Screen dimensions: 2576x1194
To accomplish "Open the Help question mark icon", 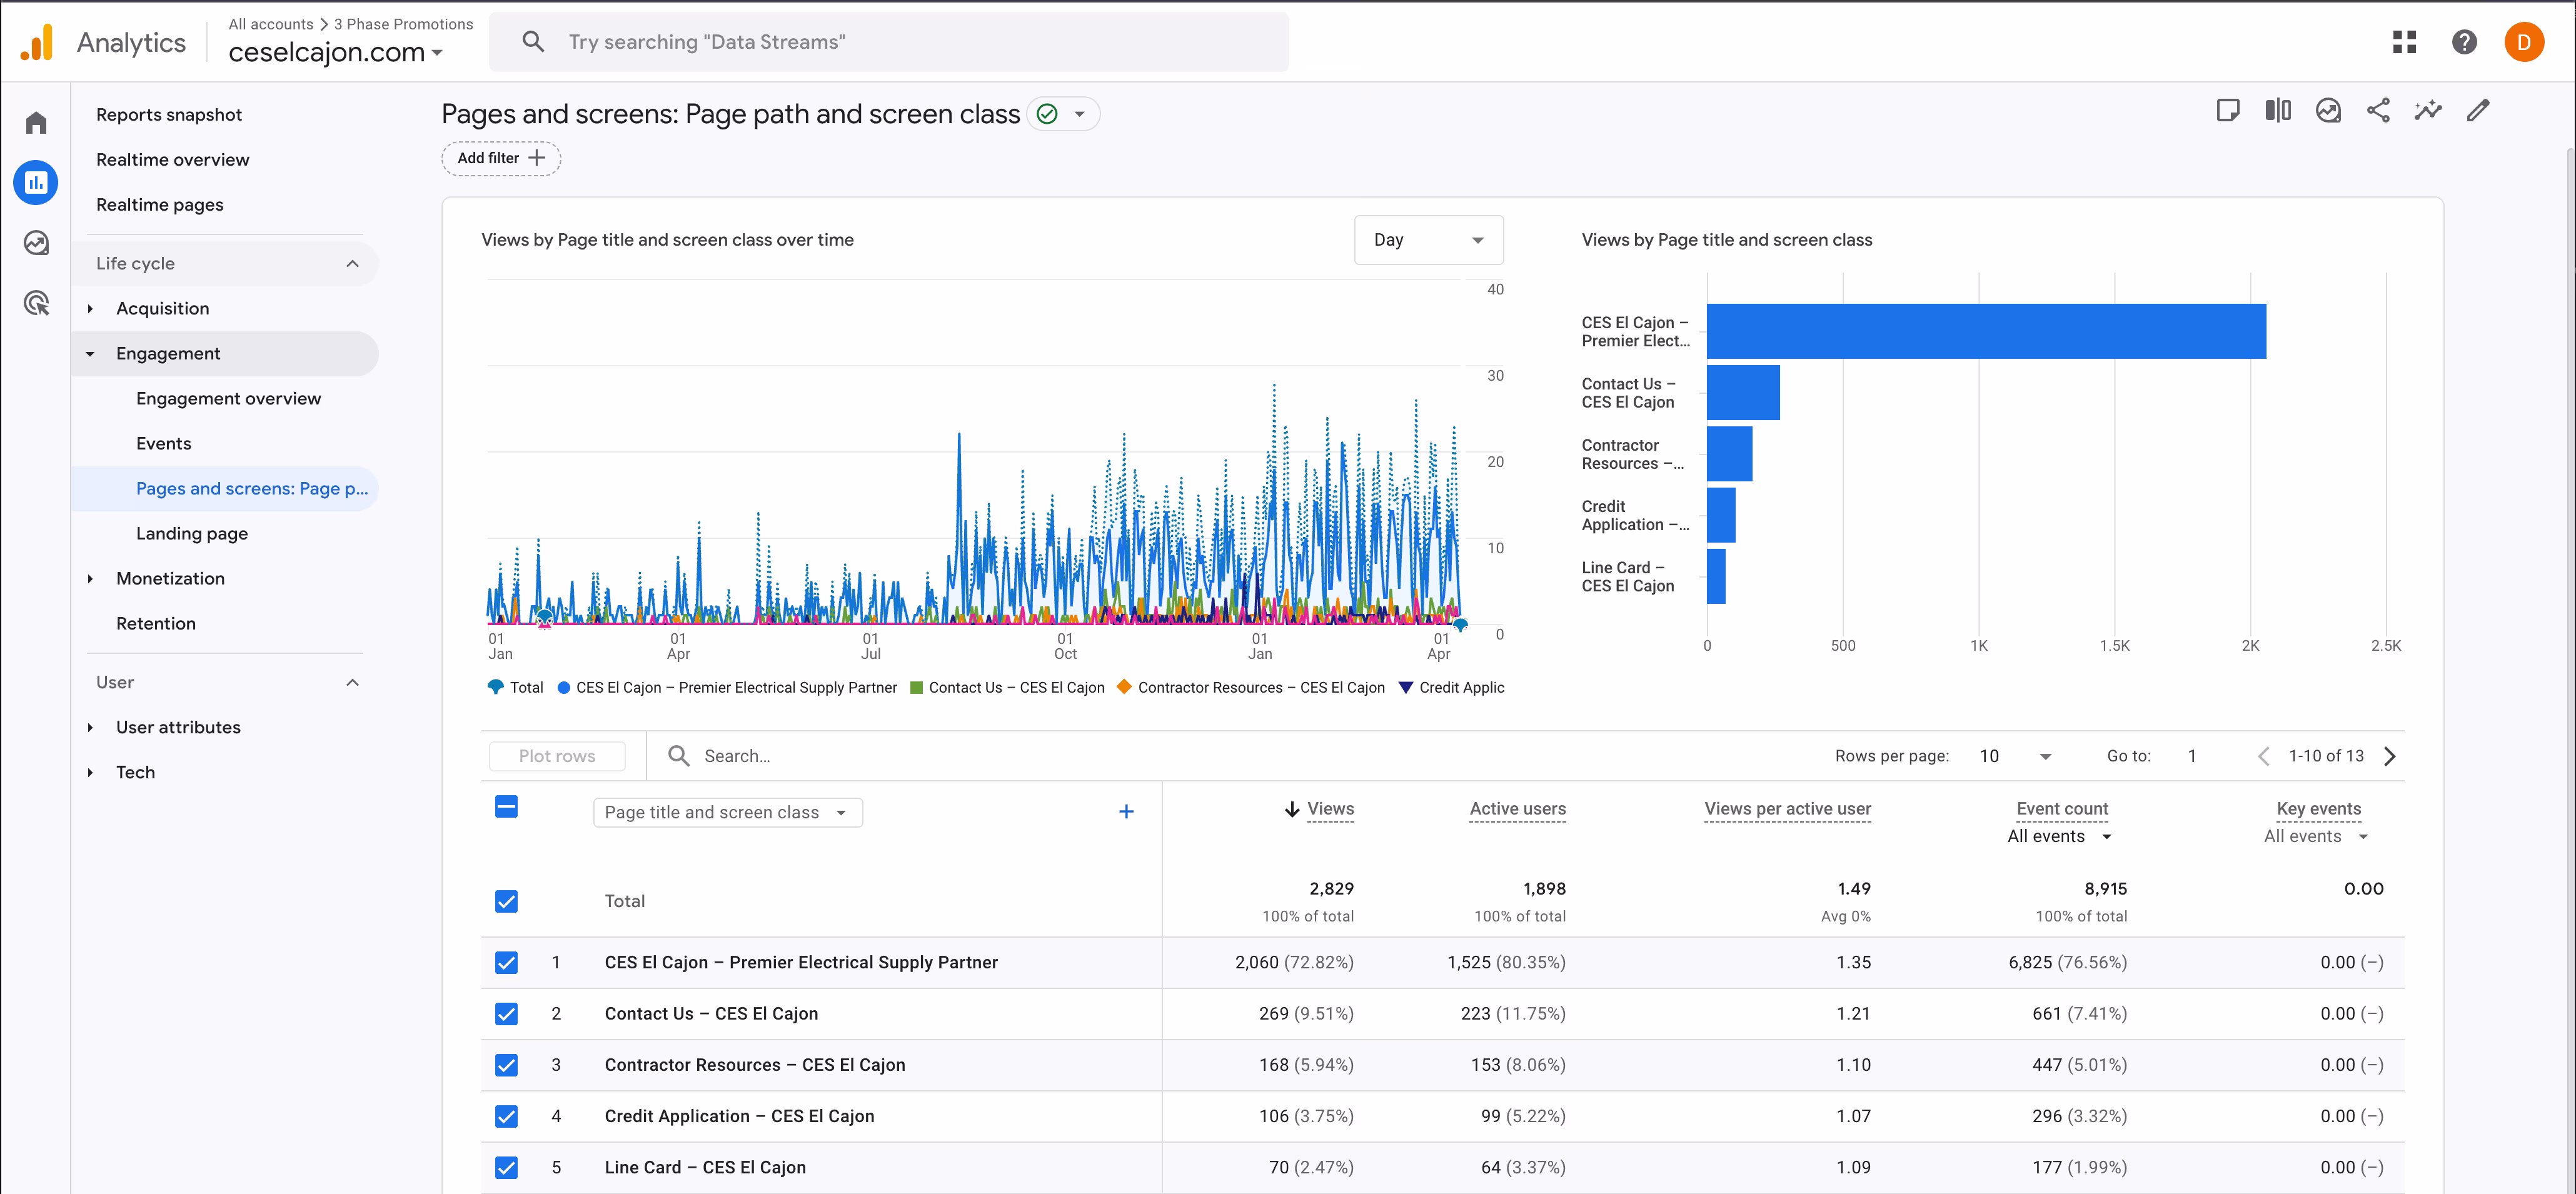I will tap(2464, 42).
